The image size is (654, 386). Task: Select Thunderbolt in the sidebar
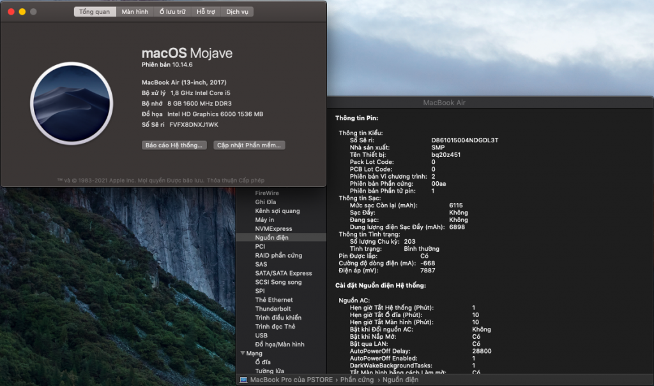273,308
